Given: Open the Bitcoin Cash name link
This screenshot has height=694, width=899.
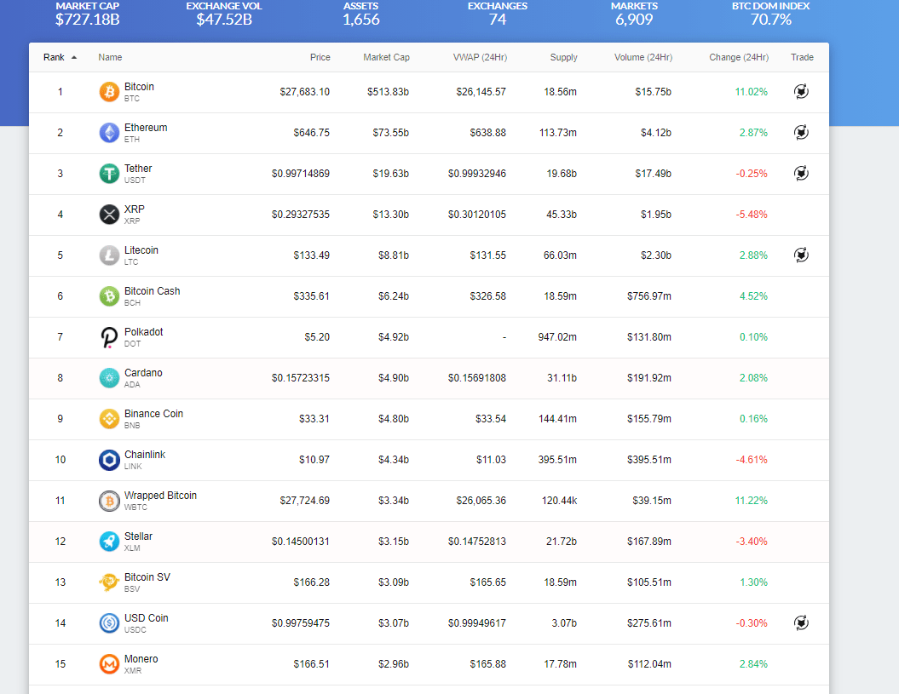Looking at the screenshot, I should click(x=152, y=291).
